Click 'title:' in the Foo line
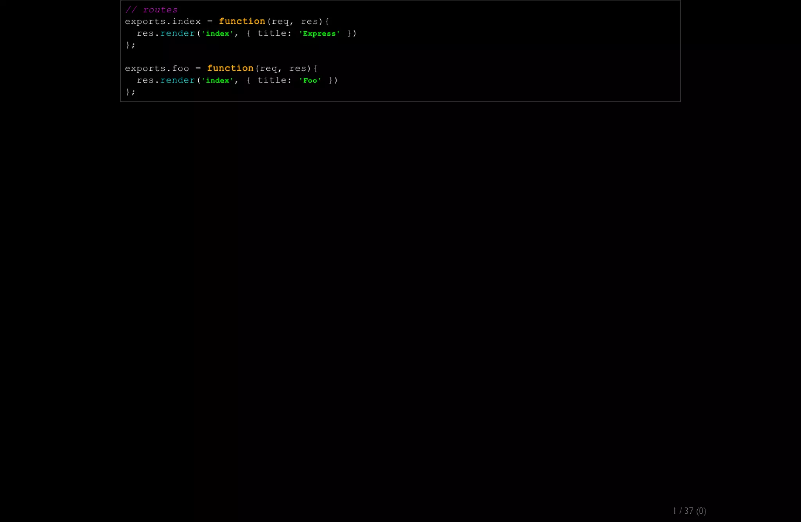This screenshot has height=522, width=801. pos(275,80)
